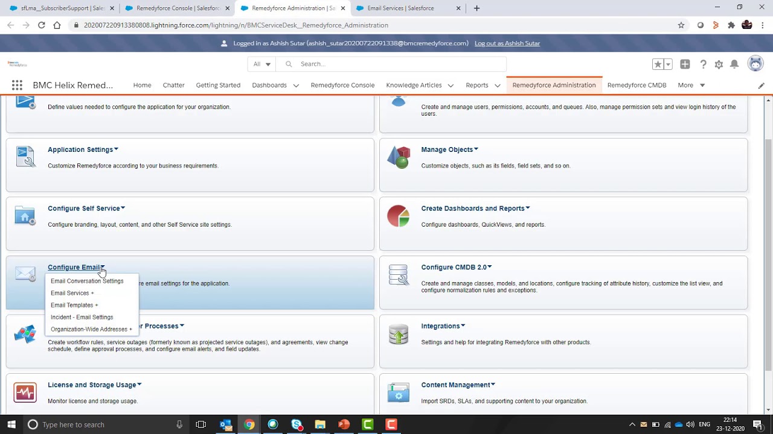773x434 pixels.
Task: Open the Getting Started tab
Action: coord(218,85)
